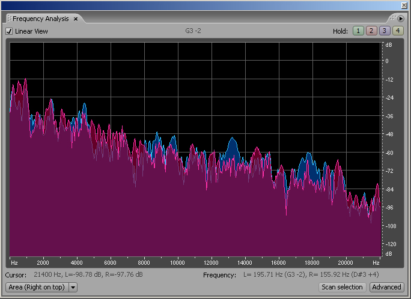The width and height of the screenshot is (411, 299).
Task: Click the 16000 Hz axis label
Action: coord(278,262)
